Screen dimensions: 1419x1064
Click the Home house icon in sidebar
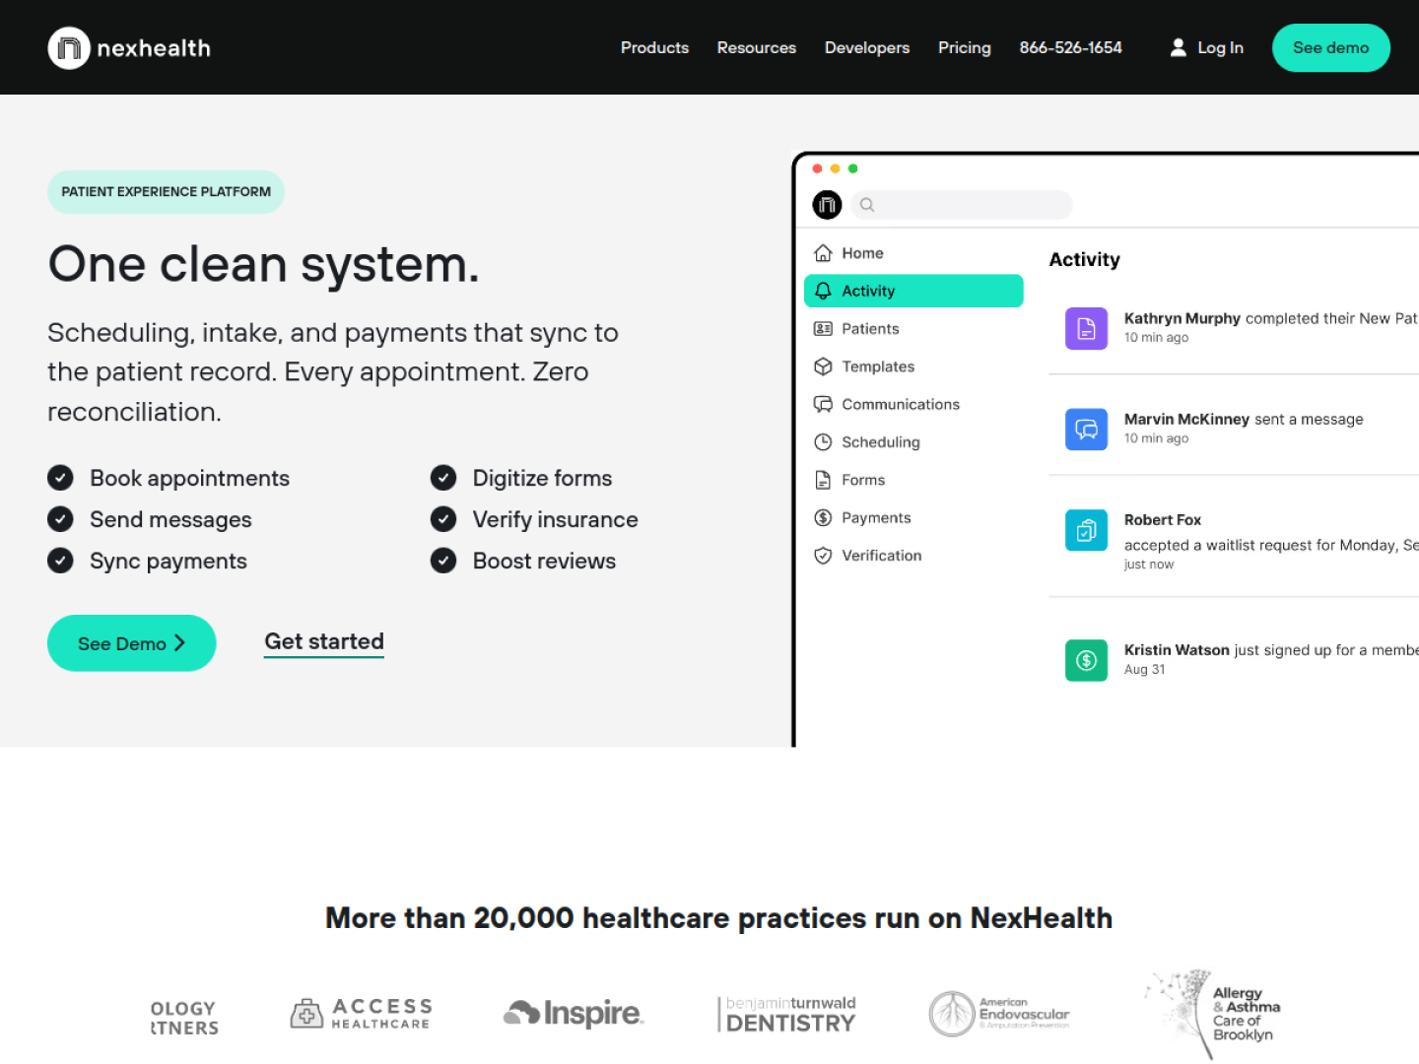(x=823, y=253)
